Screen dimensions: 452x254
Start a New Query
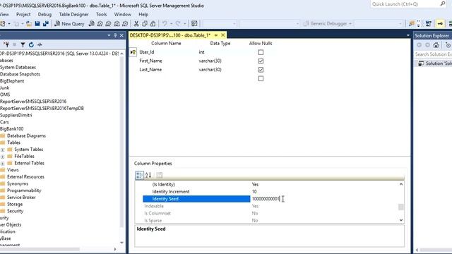69,23
